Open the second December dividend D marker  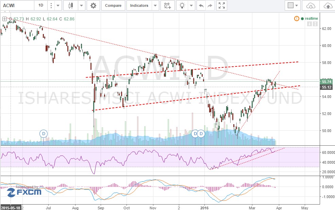point(201,134)
